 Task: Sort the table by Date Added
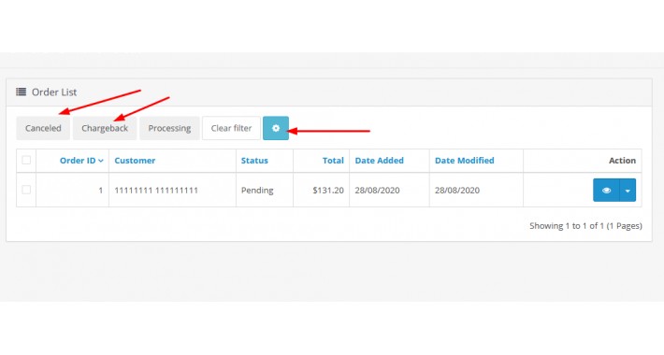[x=379, y=161]
